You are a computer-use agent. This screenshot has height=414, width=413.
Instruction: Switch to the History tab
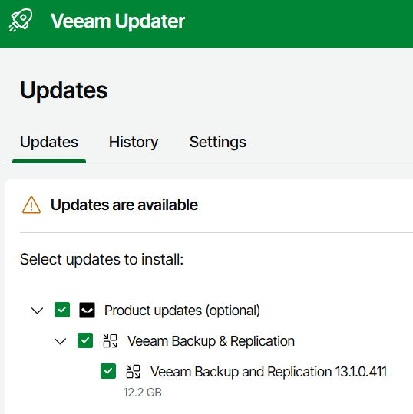click(134, 142)
